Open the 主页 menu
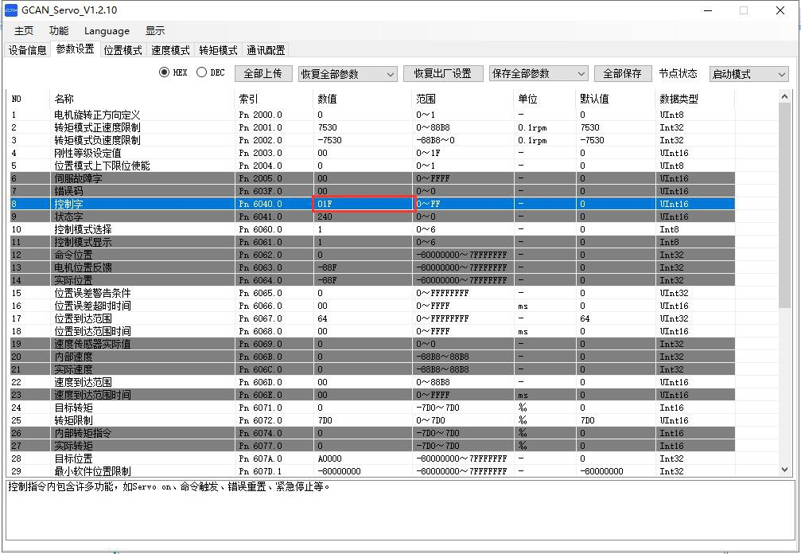The width and height of the screenshot is (801, 554). [x=24, y=31]
